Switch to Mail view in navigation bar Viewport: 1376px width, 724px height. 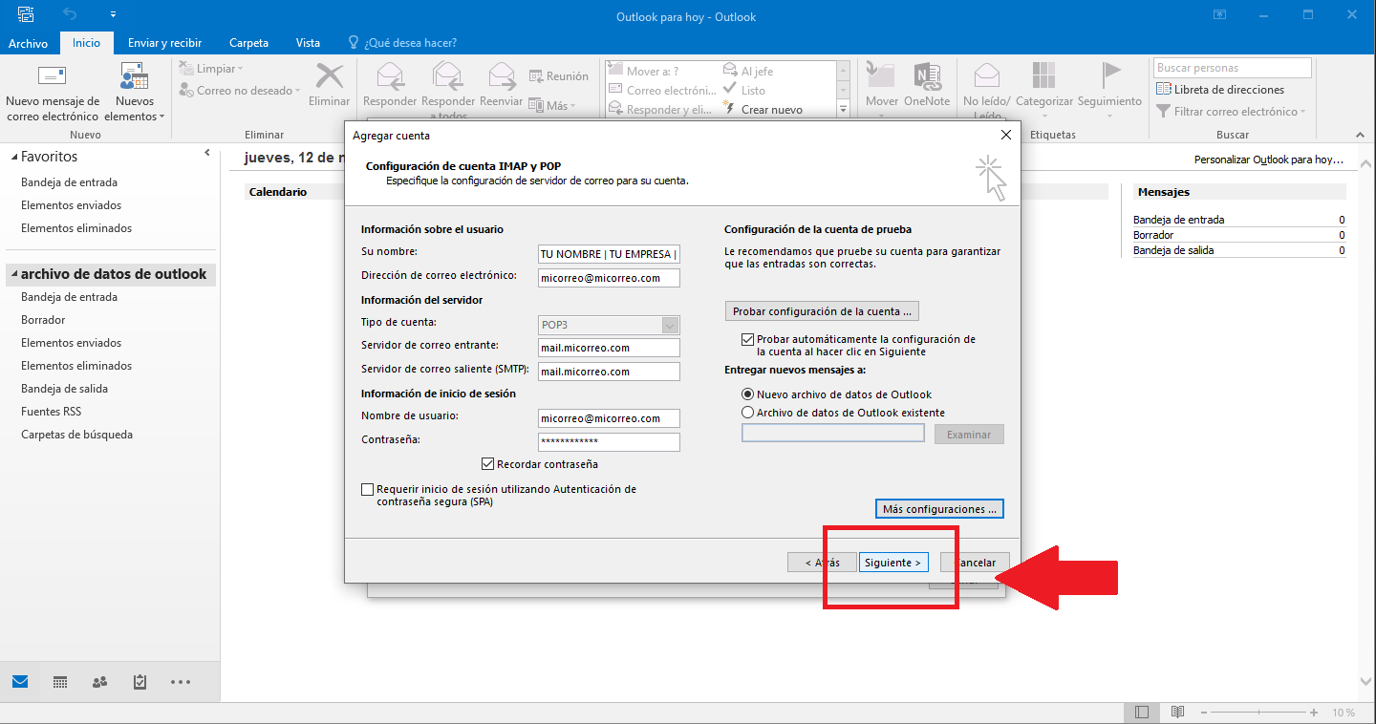click(x=20, y=682)
